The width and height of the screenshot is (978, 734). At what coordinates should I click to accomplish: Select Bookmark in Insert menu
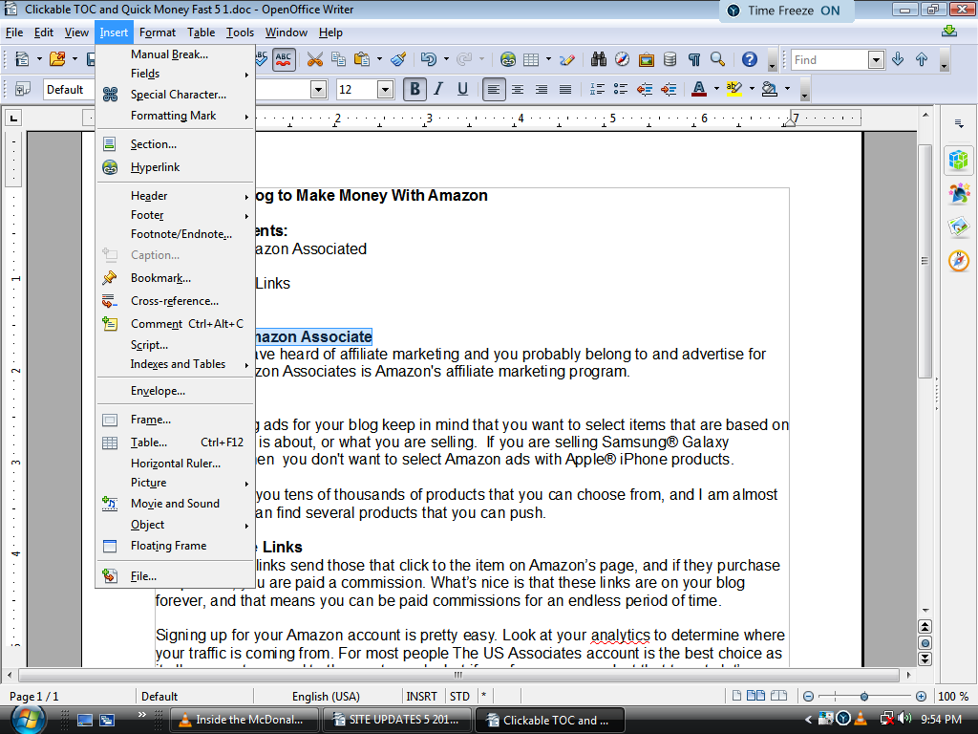pyautogui.click(x=176, y=278)
